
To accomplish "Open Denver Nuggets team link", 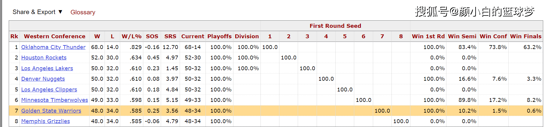I will 43,79.
